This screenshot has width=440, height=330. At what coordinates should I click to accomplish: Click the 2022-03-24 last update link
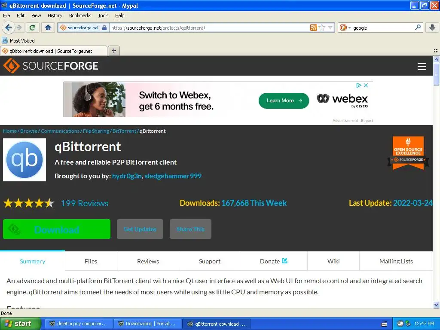[x=412, y=203]
